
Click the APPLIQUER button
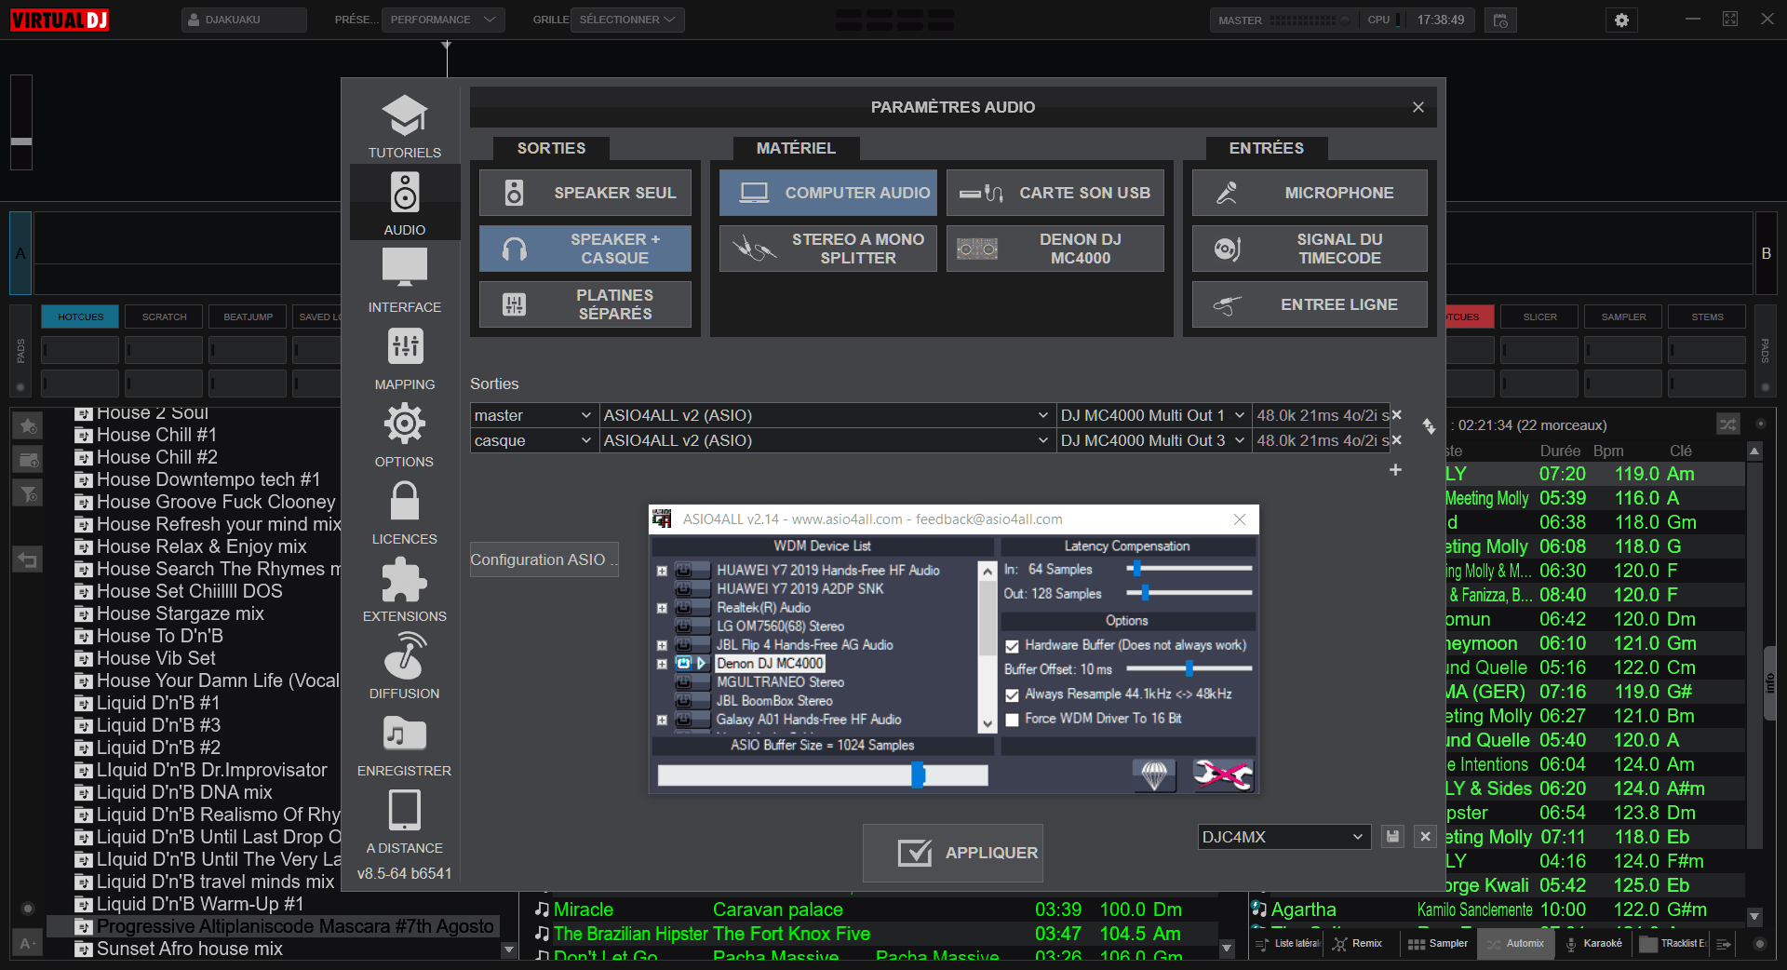click(x=952, y=853)
